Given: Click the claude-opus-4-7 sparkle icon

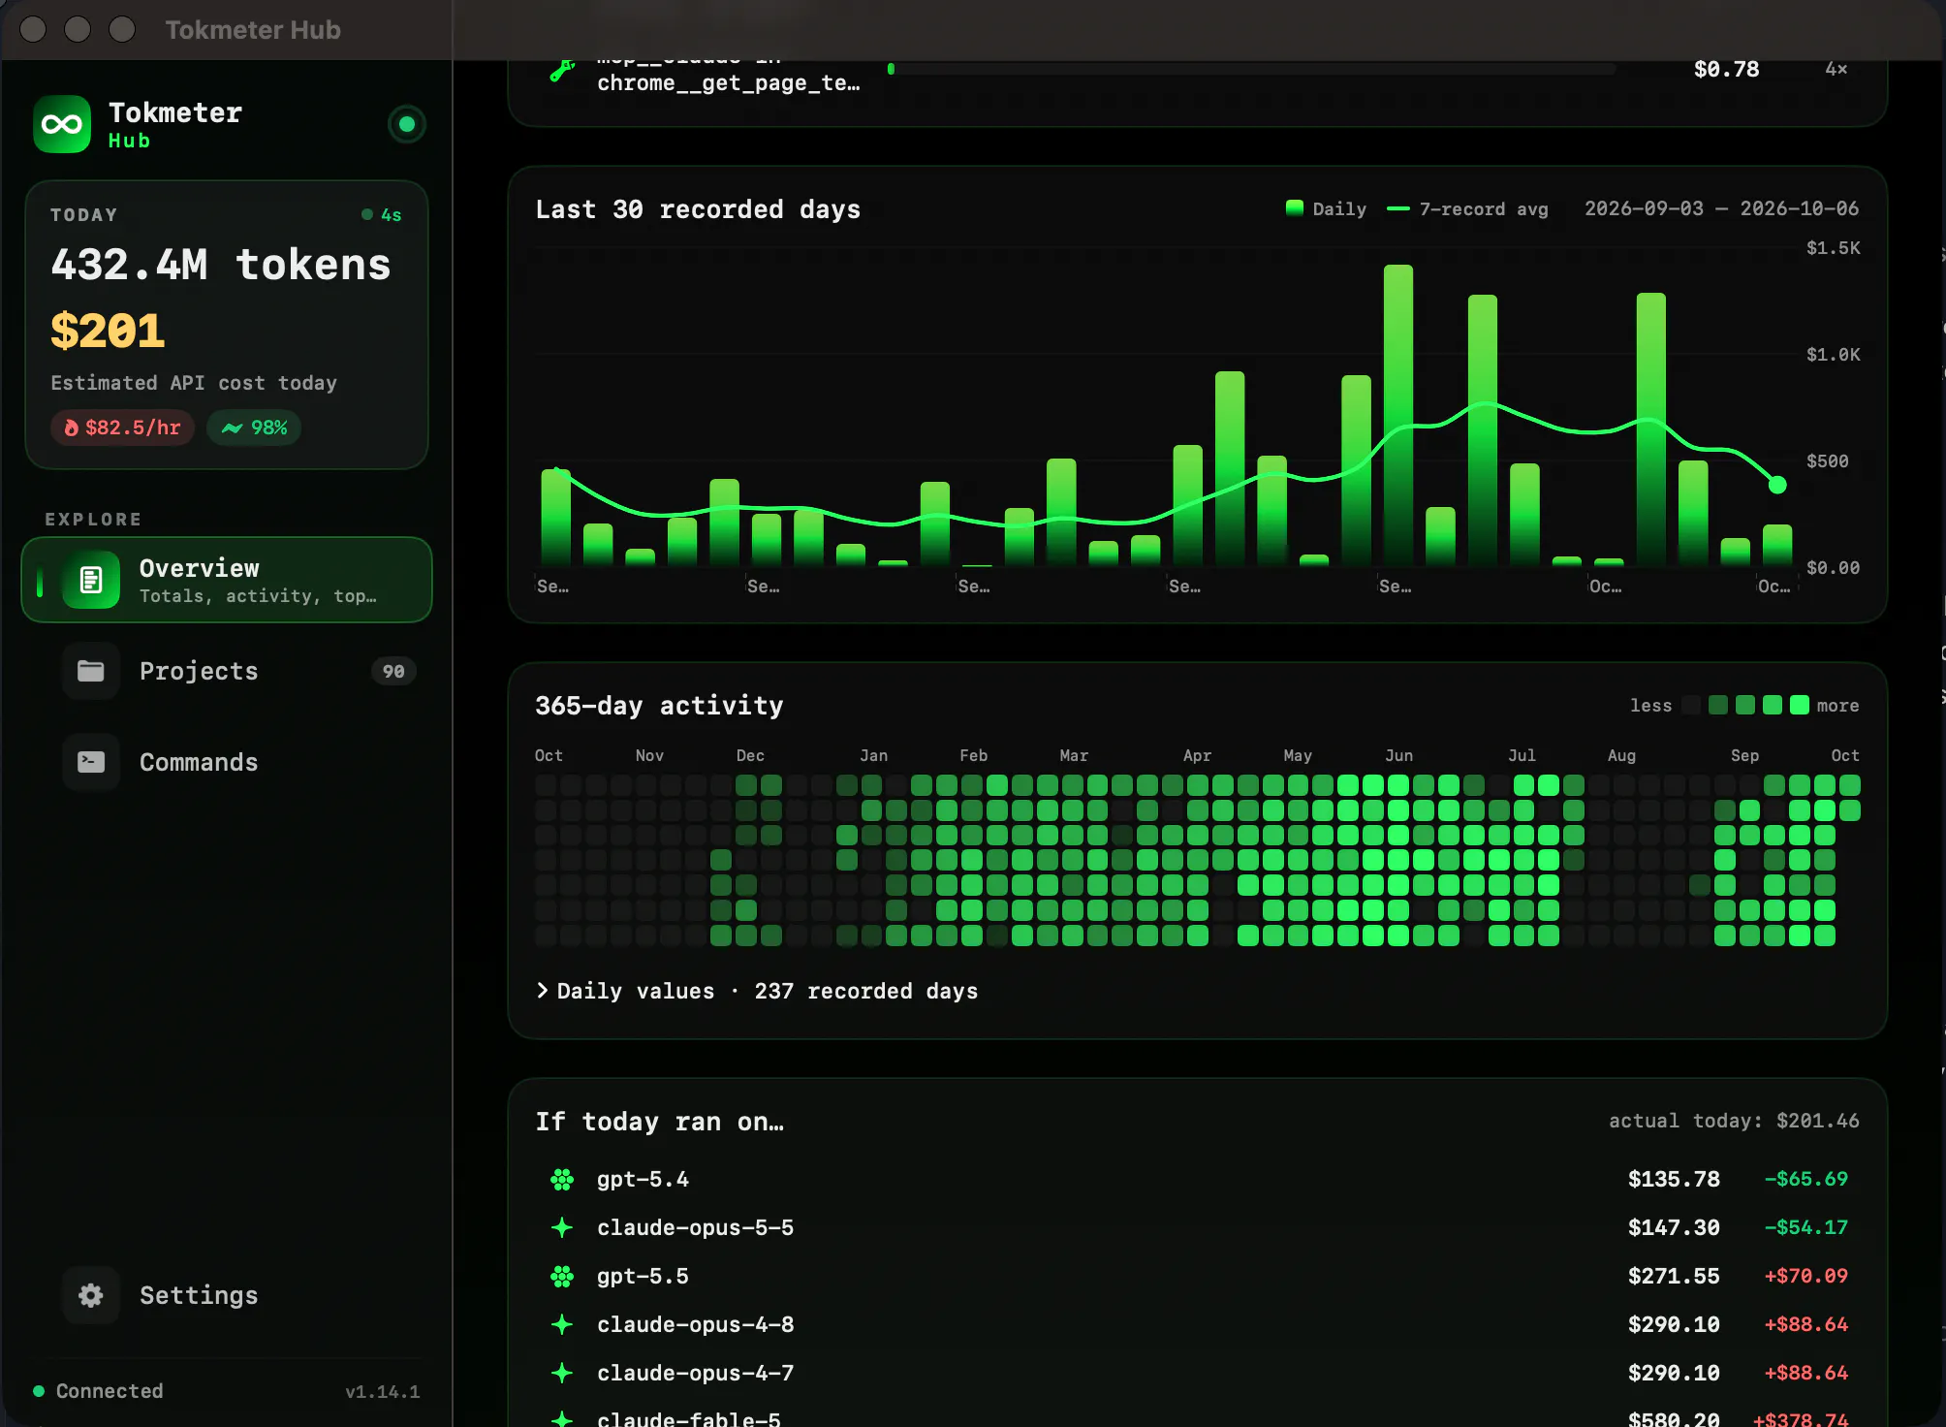Looking at the screenshot, I should [562, 1374].
